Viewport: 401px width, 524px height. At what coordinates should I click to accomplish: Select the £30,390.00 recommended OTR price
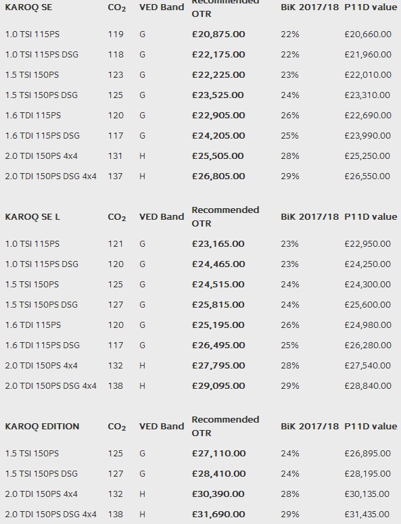pos(218,494)
